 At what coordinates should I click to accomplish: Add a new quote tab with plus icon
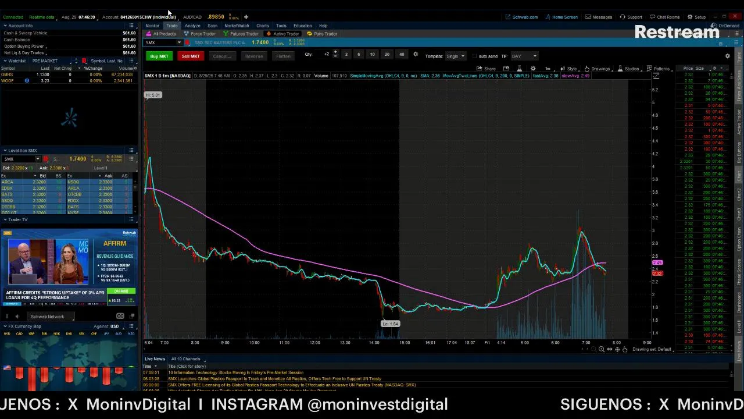[246, 17]
